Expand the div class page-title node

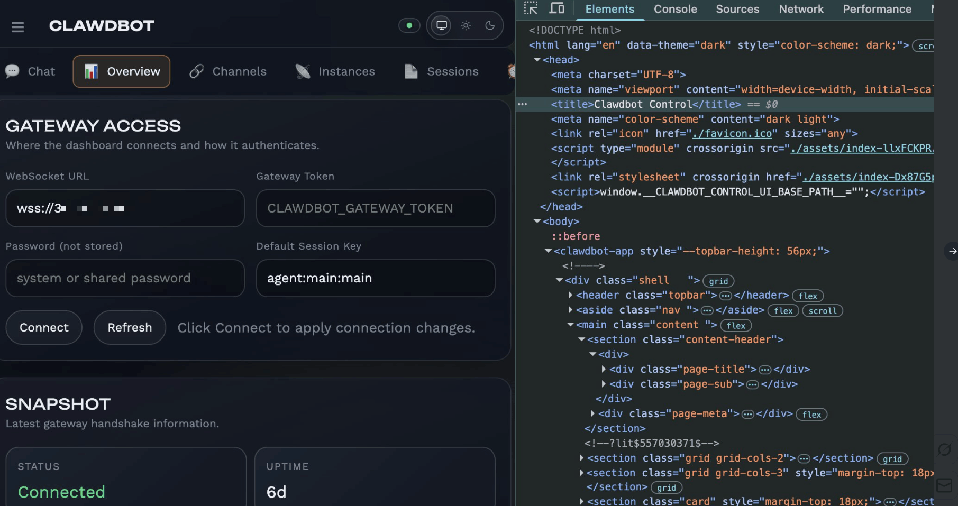(604, 369)
